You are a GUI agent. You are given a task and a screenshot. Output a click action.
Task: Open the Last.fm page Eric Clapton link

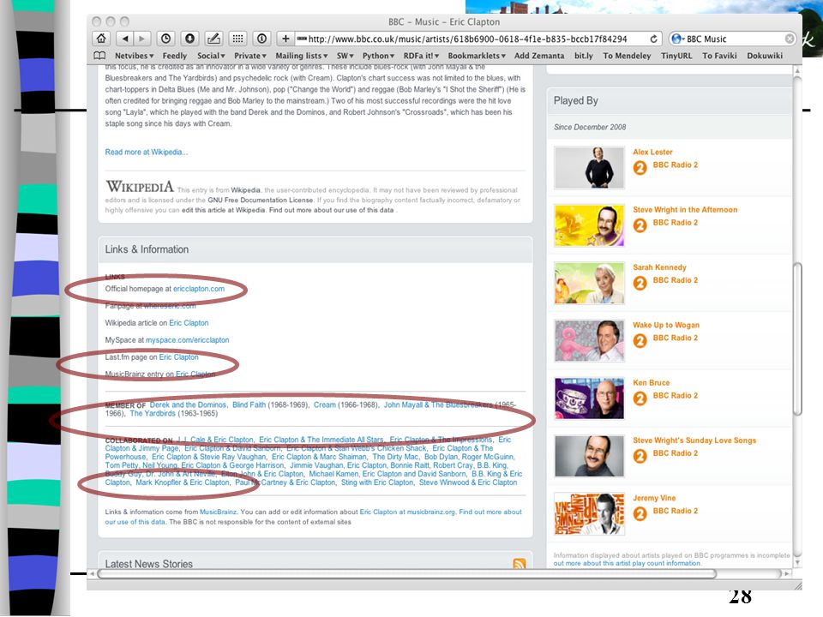pyautogui.click(x=178, y=357)
